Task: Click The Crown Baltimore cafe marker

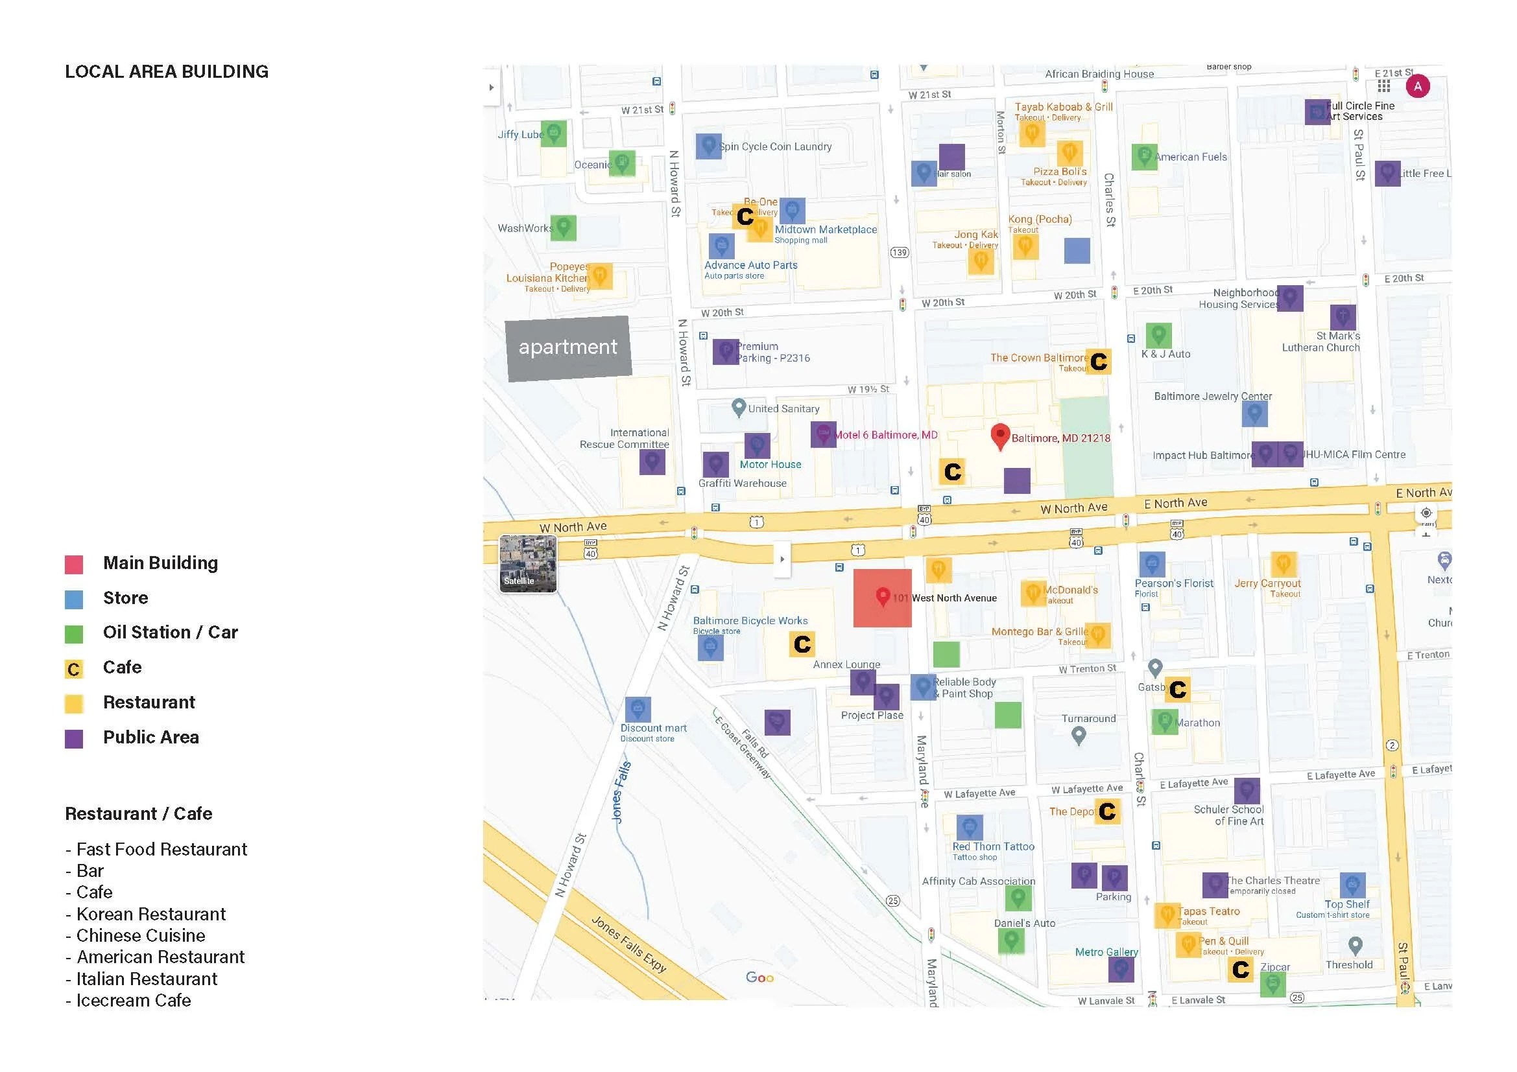Action: coord(1098,362)
